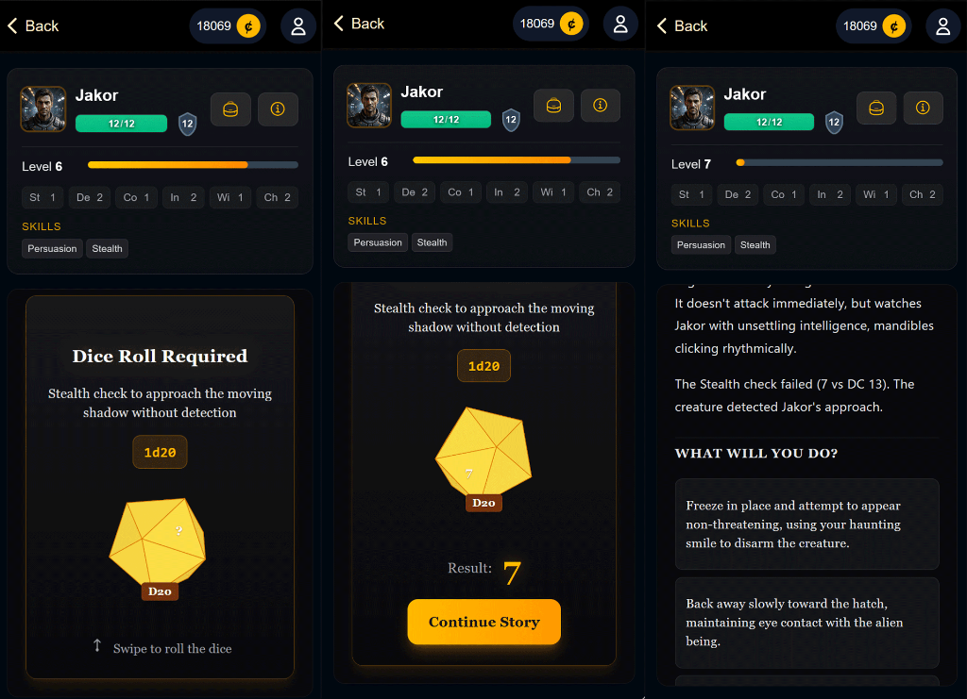Image resolution: width=967 pixels, height=699 pixels.
Task: Go Back from the Dice Roll Required screen
Action: click(33, 26)
